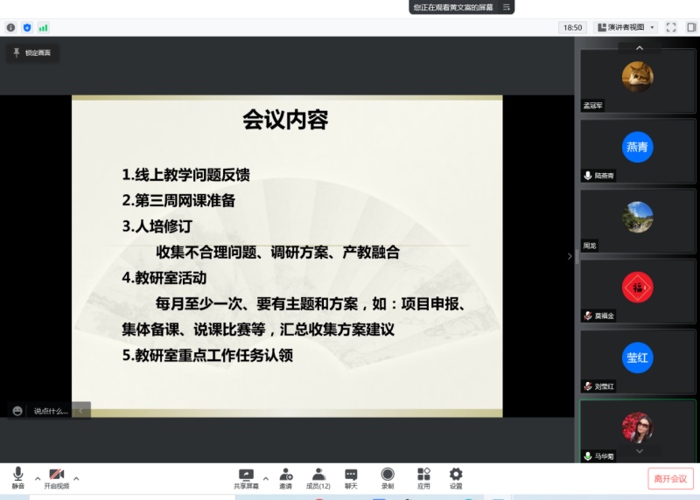This screenshot has width=700, height=500.
Task: Open the 应用 apps panel
Action: click(x=423, y=477)
